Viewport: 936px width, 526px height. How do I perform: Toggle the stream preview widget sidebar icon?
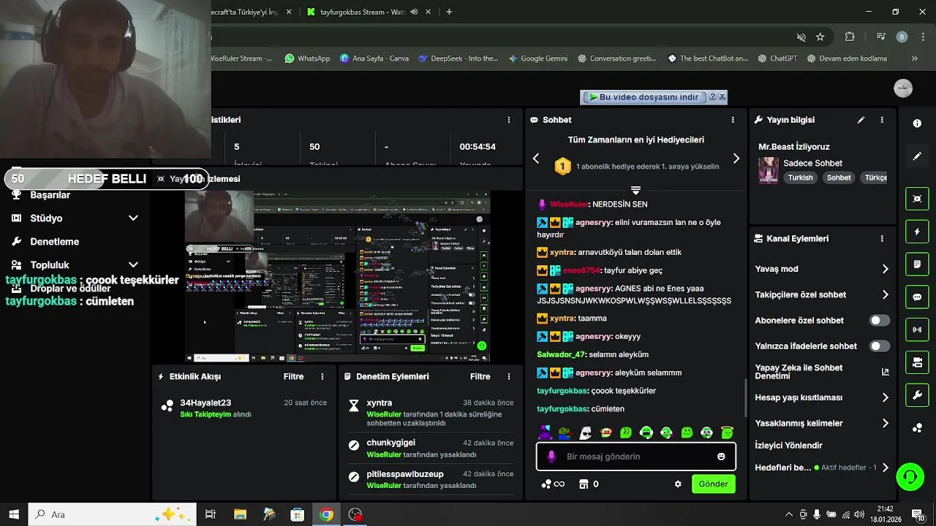917,199
